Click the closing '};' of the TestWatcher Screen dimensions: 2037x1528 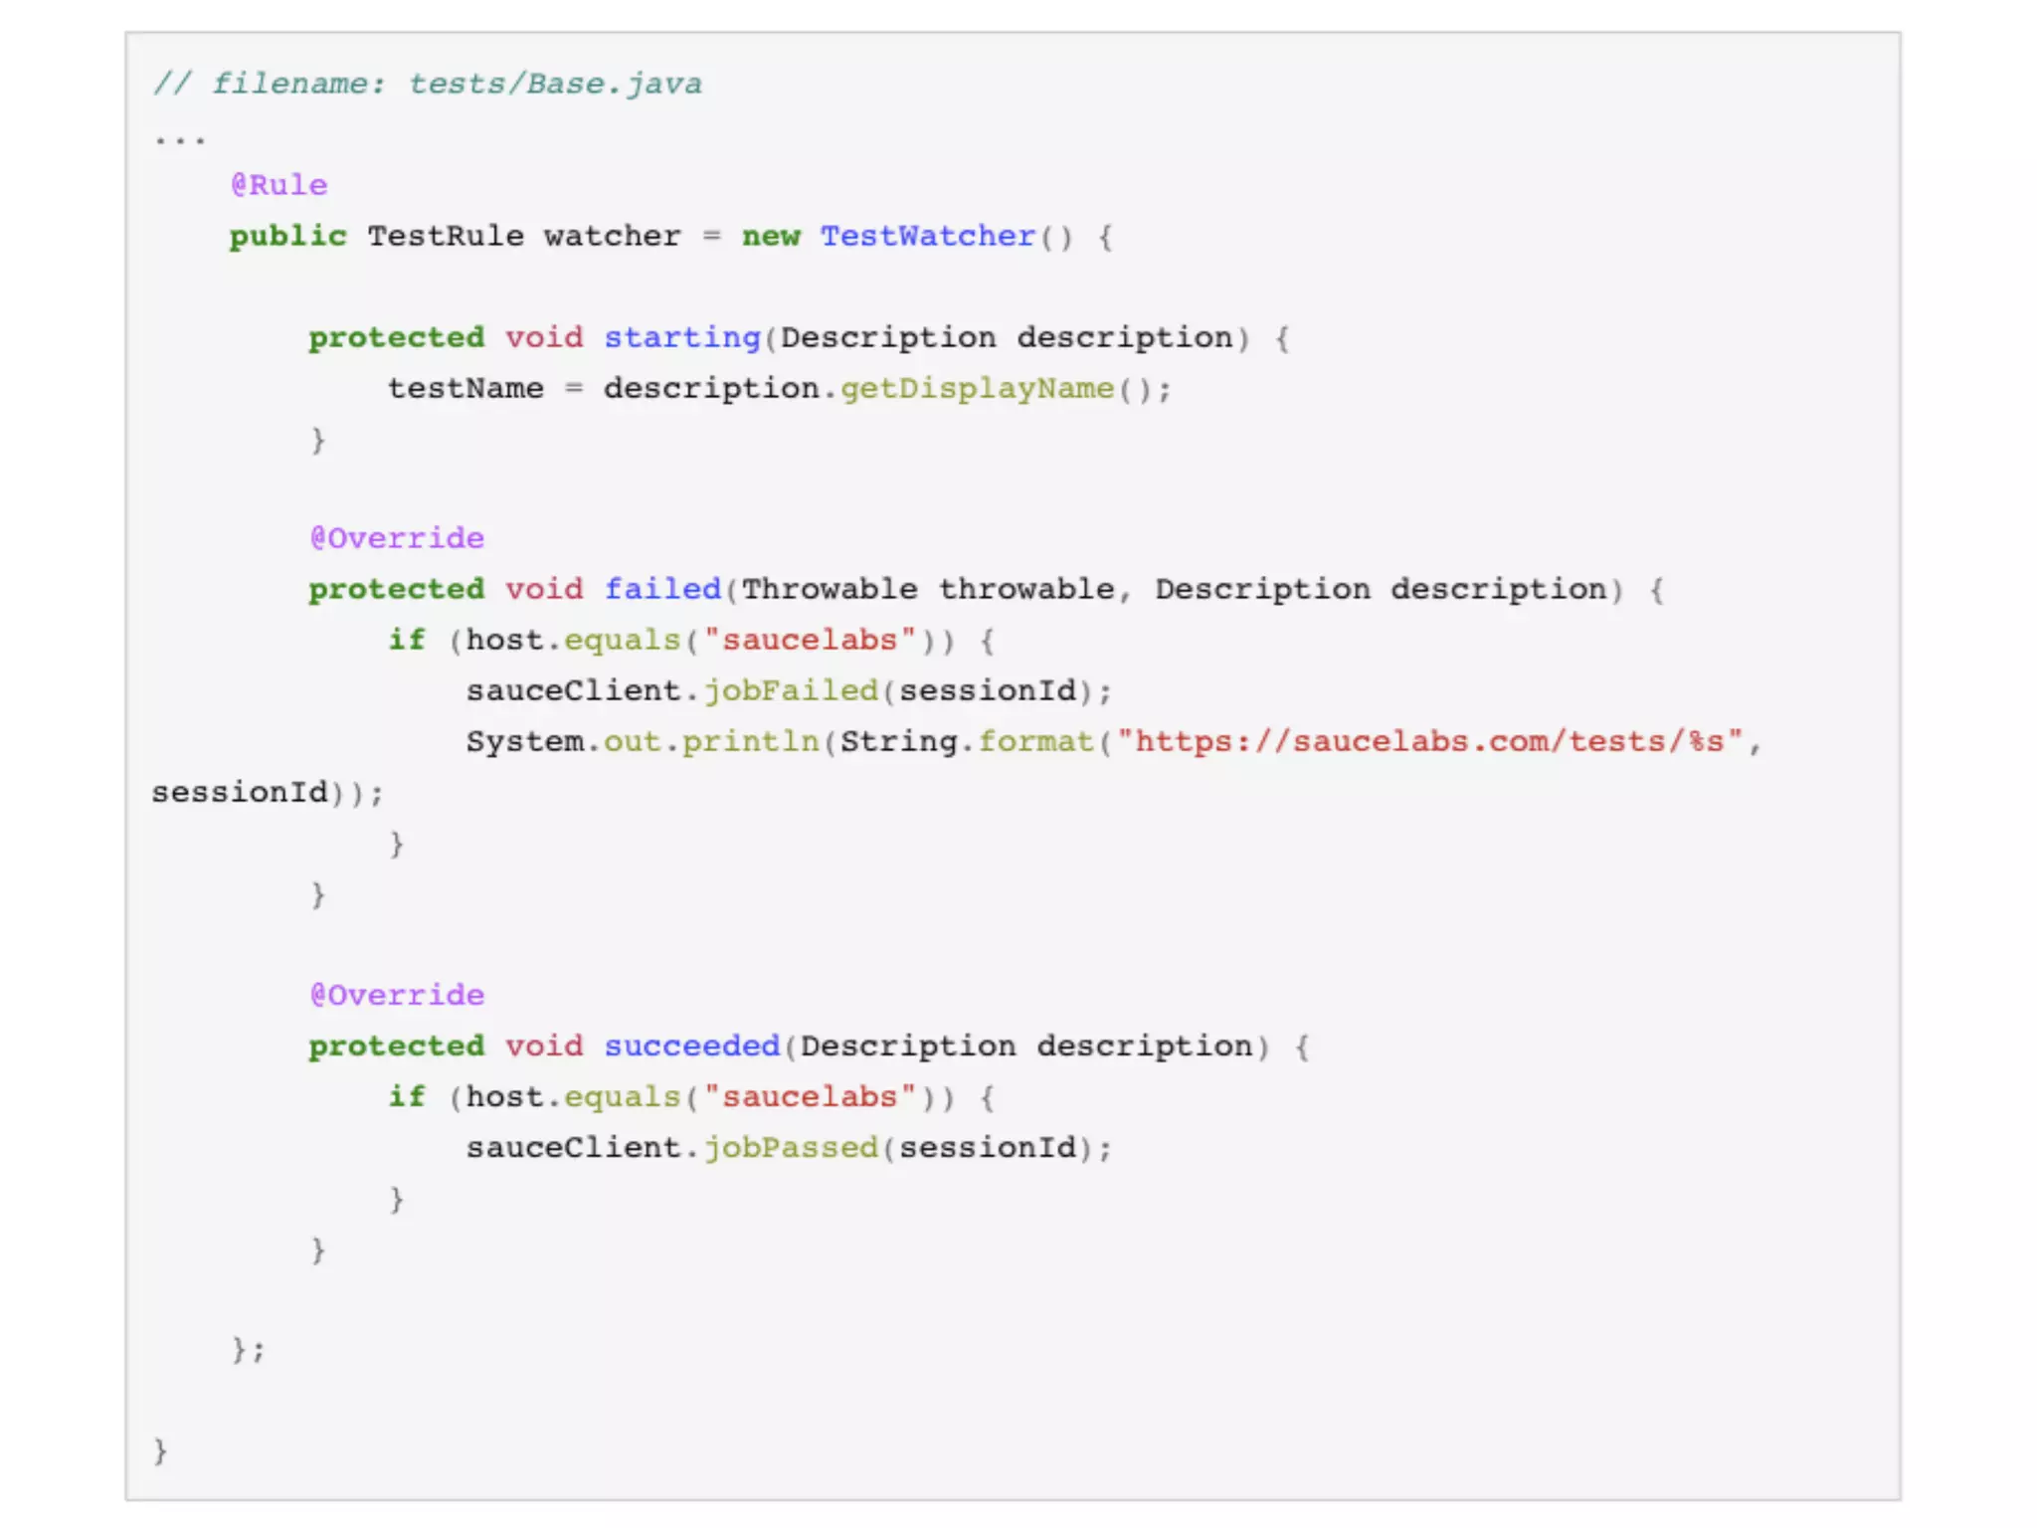(x=248, y=1350)
